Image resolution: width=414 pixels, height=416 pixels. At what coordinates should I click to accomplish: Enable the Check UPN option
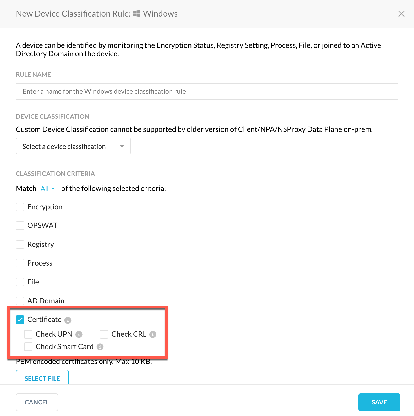pyautogui.click(x=28, y=334)
